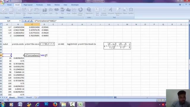Image resolution: width=190 pixels, height=107 pixels.
Task: Select column header D
Action: click(44, 24)
